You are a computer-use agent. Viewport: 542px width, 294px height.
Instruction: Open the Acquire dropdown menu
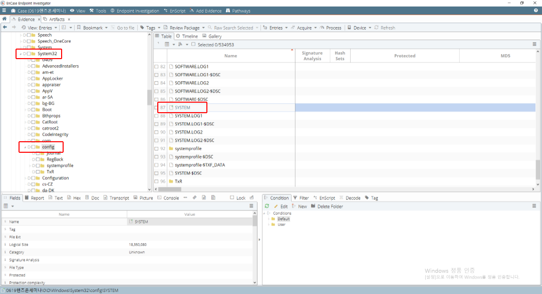coord(304,28)
